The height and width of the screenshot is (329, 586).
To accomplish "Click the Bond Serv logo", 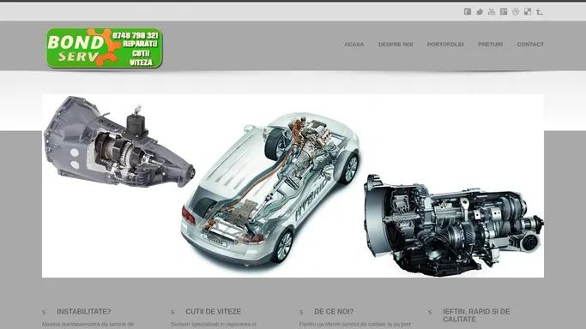I will click(x=105, y=48).
